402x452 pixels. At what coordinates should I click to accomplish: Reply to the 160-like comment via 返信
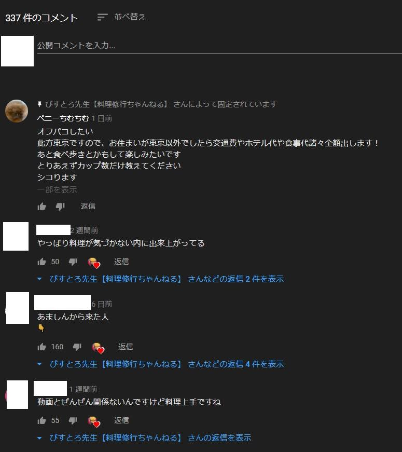pyautogui.click(x=126, y=347)
